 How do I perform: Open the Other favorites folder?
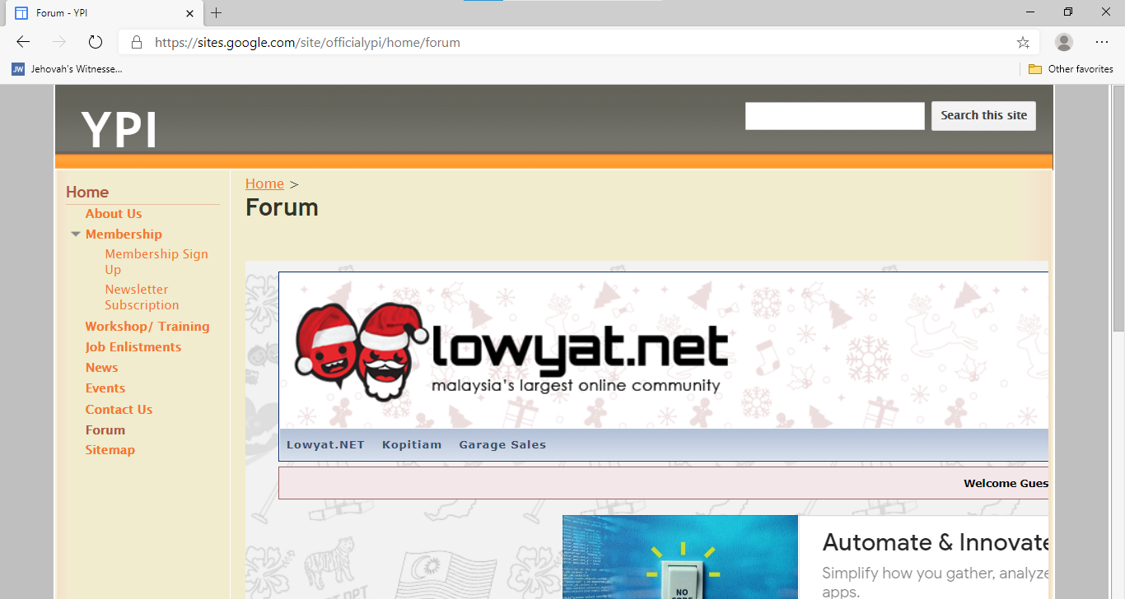pyautogui.click(x=1071, y=69)
